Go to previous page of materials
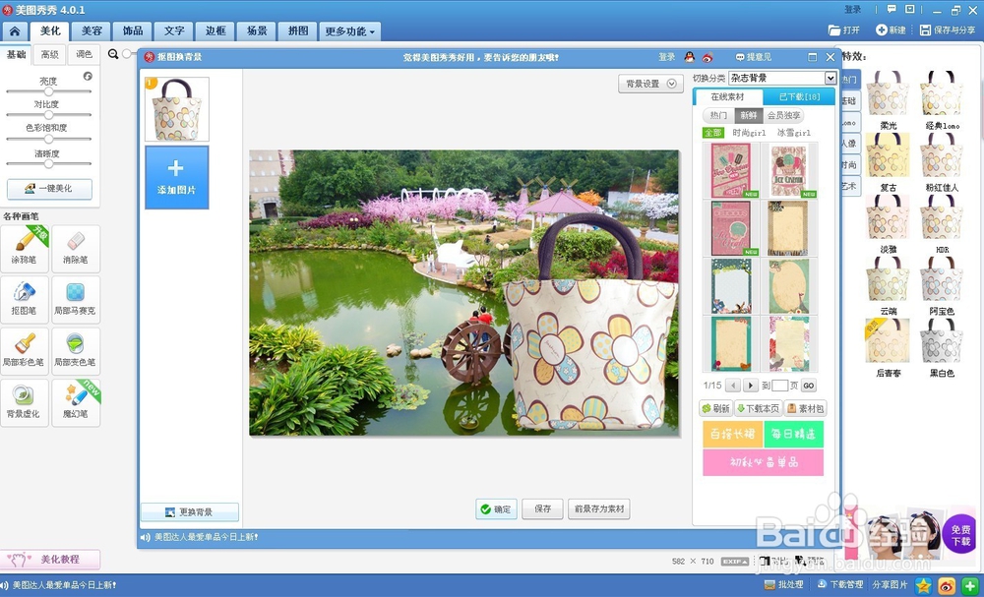The image size is (984, 597). click(x=732, y=385)
